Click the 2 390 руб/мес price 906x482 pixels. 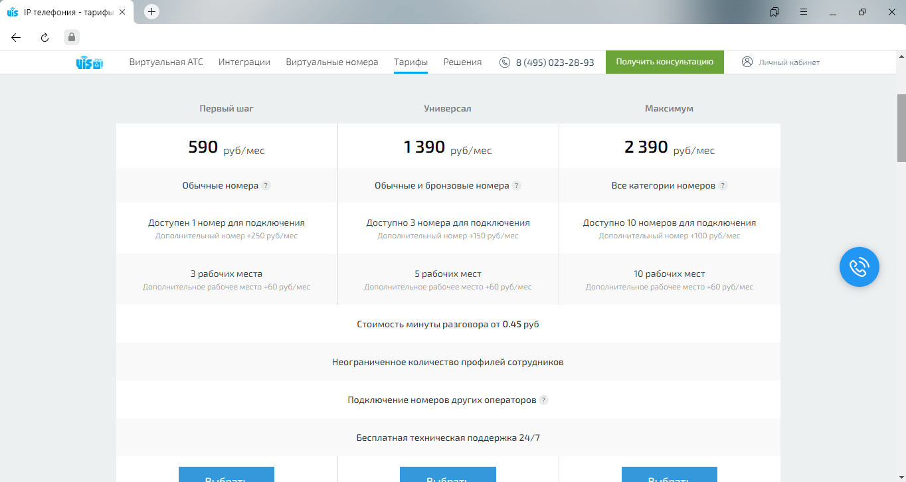(670, 147)
